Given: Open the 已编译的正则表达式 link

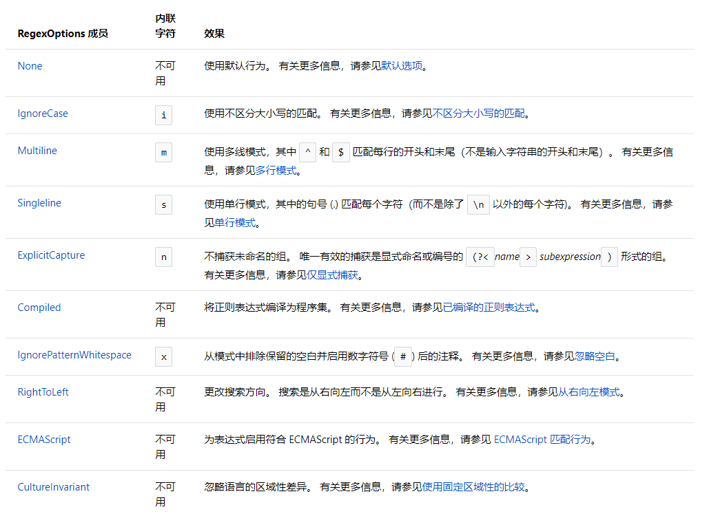Looking at the screenshot, I should (x=489, y=308).
